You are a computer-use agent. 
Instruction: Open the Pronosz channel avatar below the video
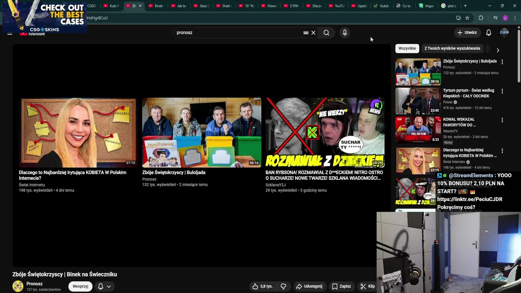(x=18, y=286)
